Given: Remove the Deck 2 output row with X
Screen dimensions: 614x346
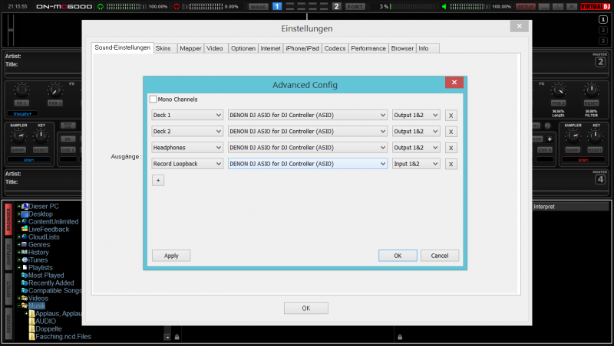Looking at the screenshot, I should click(451, 132).
